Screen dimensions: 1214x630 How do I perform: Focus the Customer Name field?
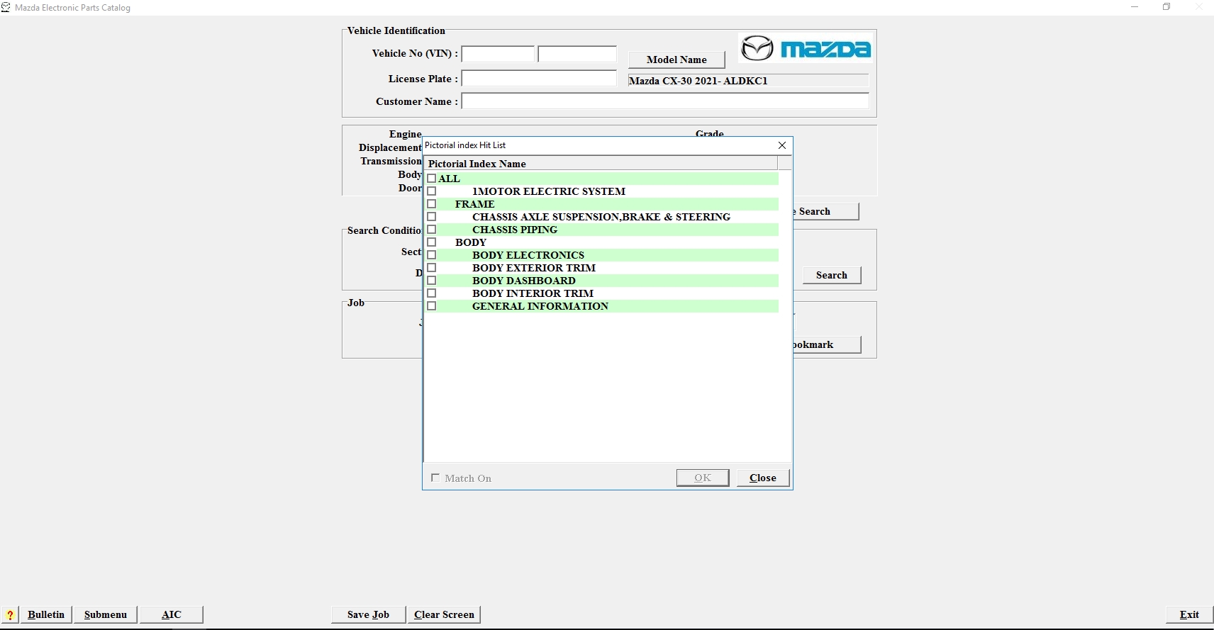(x=665, y=101)
